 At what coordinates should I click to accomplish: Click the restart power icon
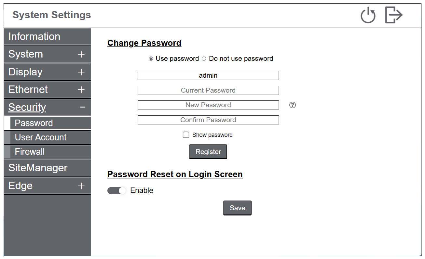tap(368, 16)
